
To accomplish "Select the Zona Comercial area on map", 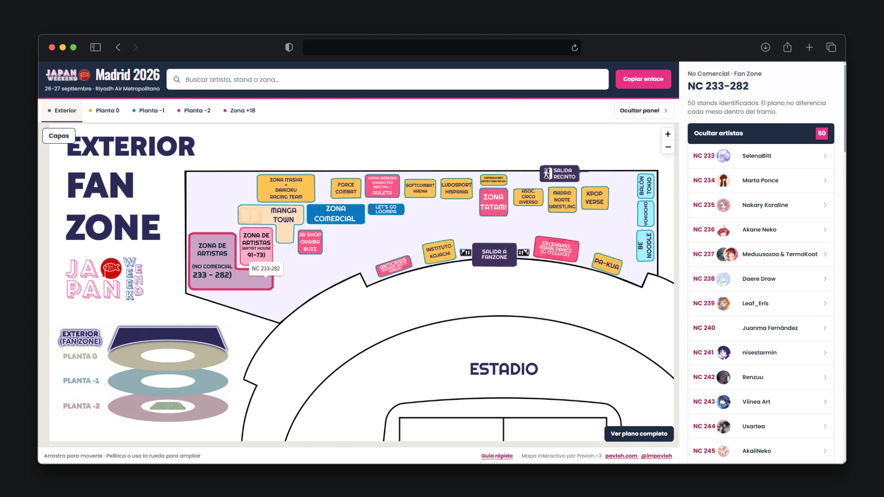I will click(x=335, y=214).
